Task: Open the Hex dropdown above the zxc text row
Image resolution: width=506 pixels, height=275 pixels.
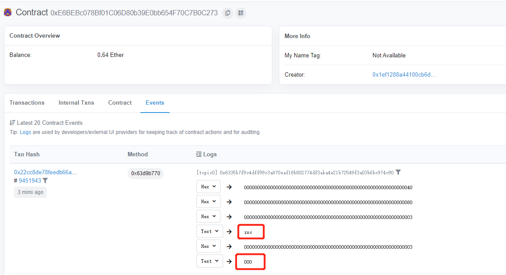Action: [208, 216]
